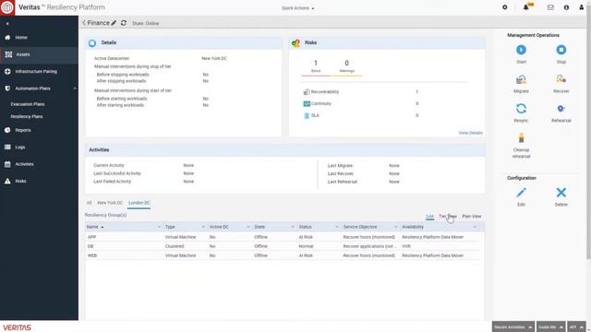Run the Resync operation

click(x=521, y=109)
